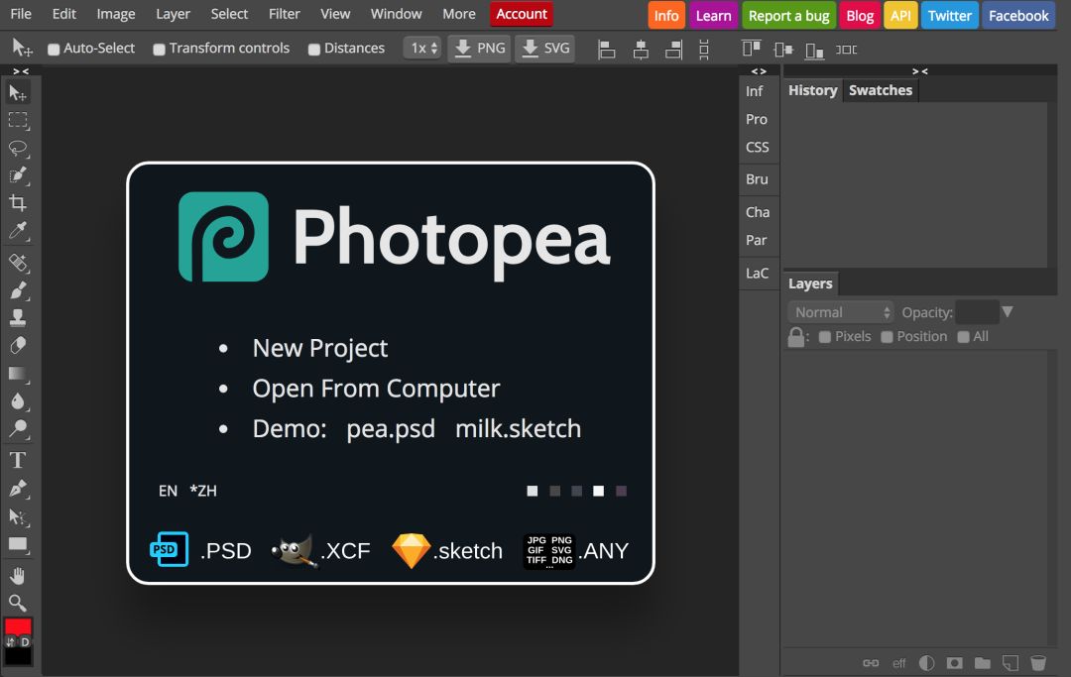Check the lock All checkbox

(x=963, y=337)
